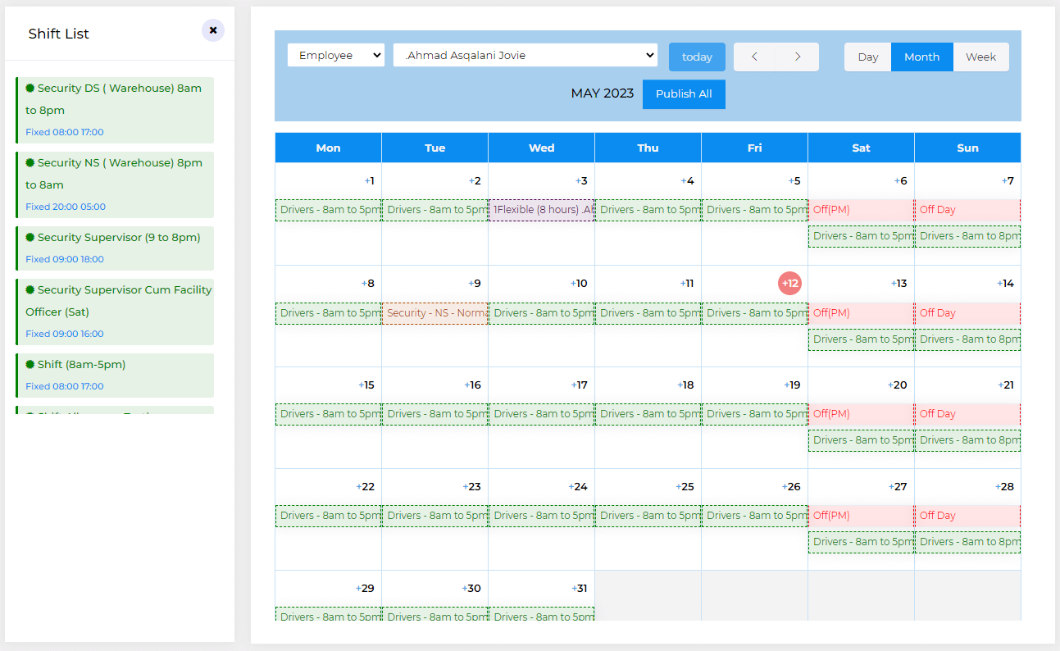This screenshot has width=1060, height=651.
Task: Expand the "+1" events on May 1
Action: (x=369, y=180)
